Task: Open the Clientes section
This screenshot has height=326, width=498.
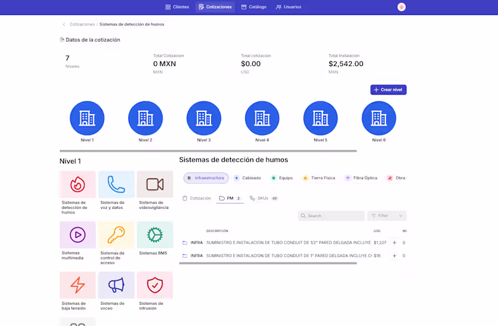Action: point(177,7)
